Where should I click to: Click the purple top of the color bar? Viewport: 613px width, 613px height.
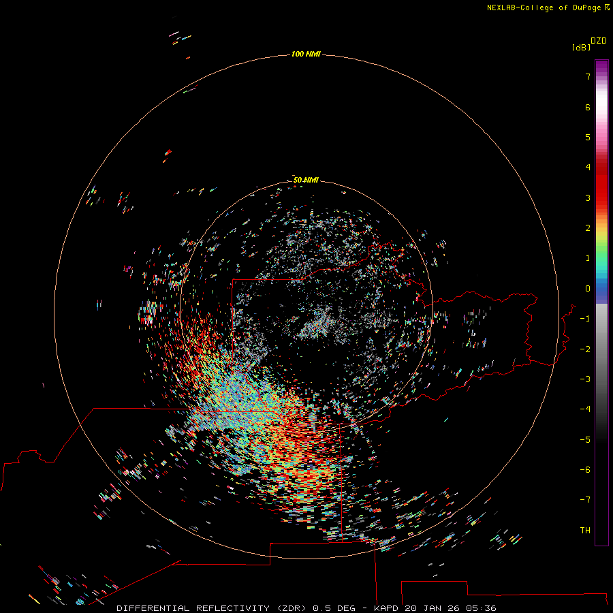601,67
